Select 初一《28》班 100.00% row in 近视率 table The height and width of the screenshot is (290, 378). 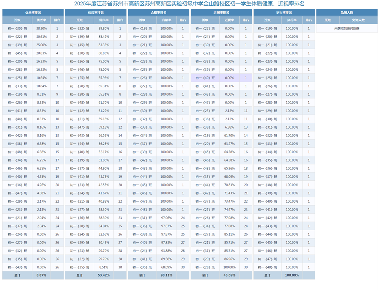[x=221, y=267]
